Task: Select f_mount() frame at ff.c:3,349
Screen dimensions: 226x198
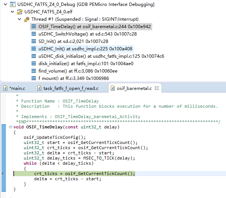Action: (74, 78)
